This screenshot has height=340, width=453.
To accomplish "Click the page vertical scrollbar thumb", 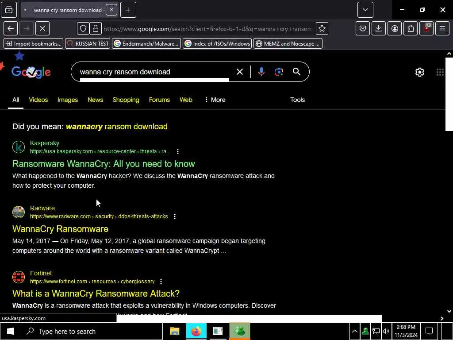I will point(449,94).
